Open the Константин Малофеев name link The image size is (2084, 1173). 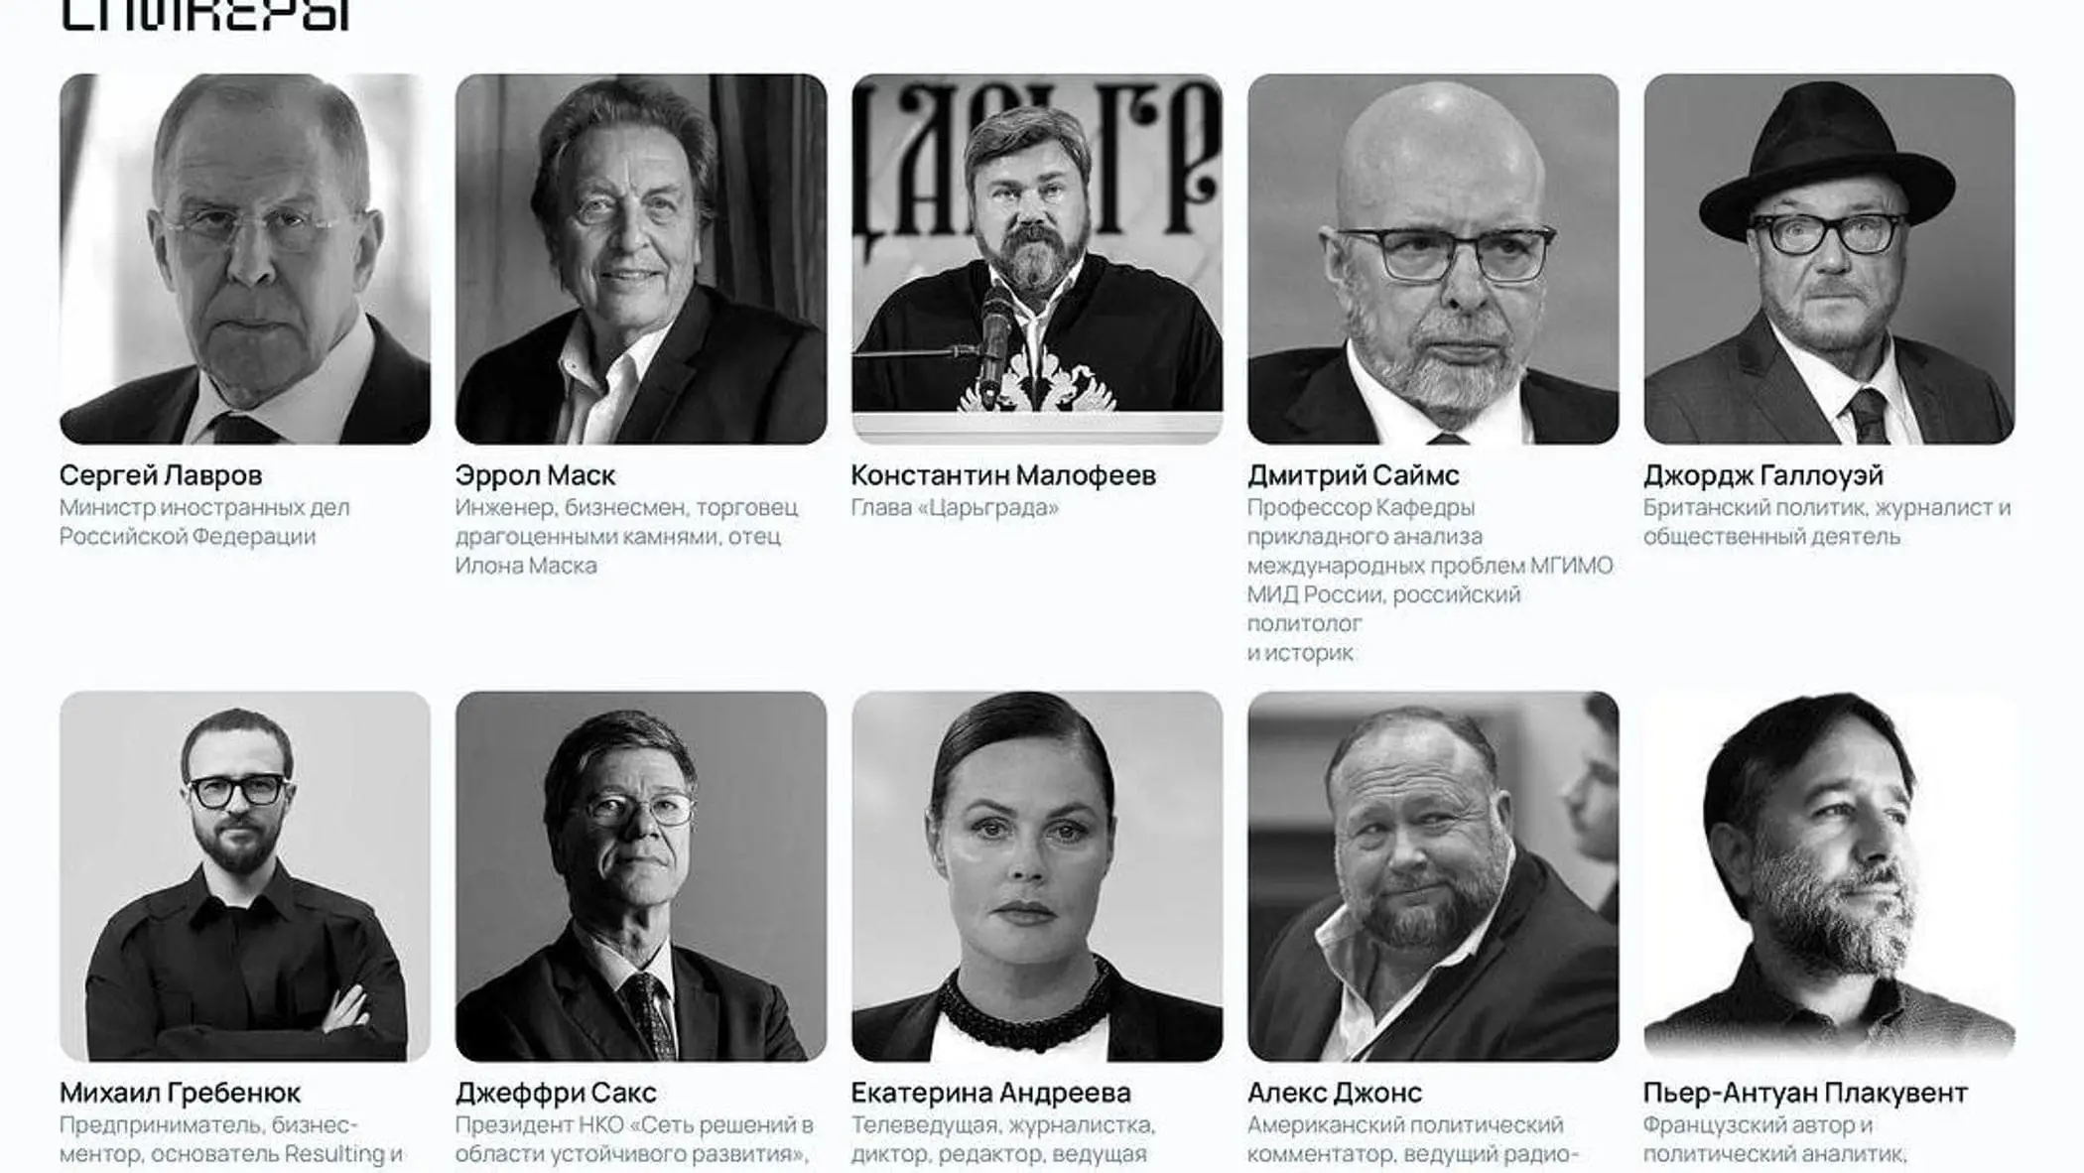1003,475
